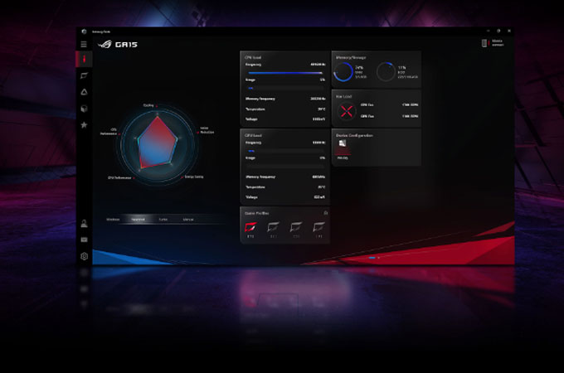Select the Manual operating mode tab
The height and width of the screenshot is (373, 564).
[188, 219]
